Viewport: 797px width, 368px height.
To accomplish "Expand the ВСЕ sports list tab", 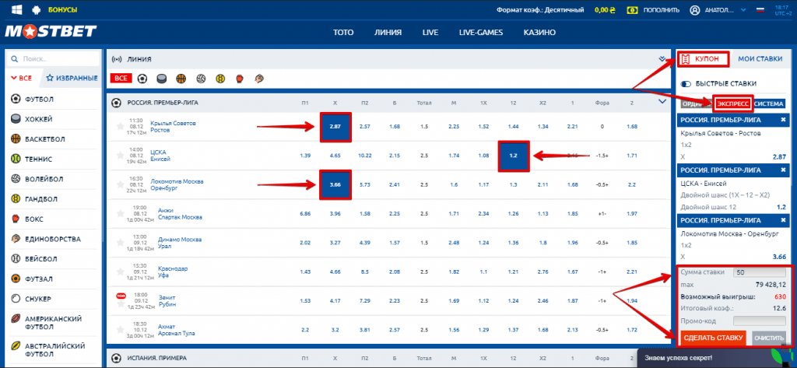I will click(21, 79).
